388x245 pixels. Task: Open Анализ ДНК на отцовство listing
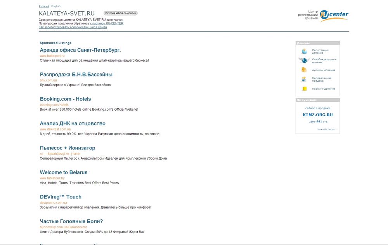click(x=73, y=123)
